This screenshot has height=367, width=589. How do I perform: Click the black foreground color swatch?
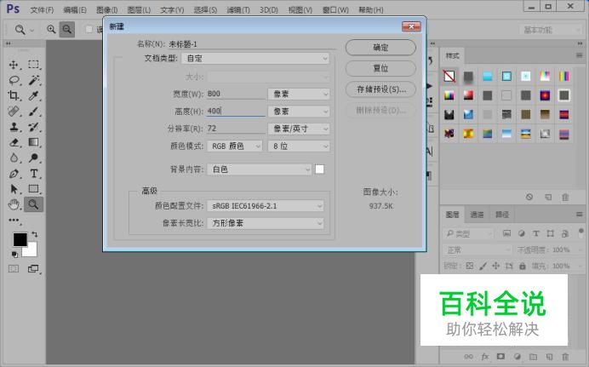20,239
